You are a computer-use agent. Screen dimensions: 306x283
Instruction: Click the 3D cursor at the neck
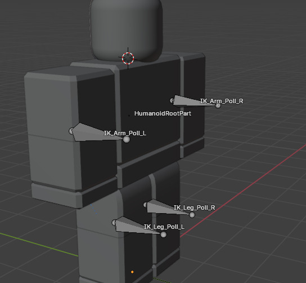128,58
